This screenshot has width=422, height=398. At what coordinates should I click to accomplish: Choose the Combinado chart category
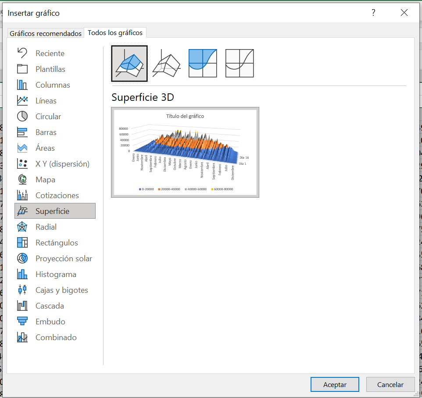tap(55, 337)
